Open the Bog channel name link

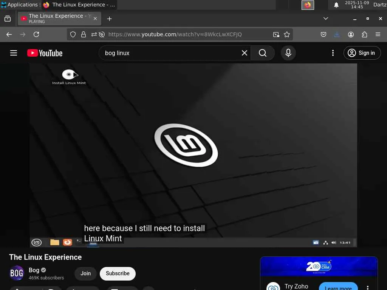point(34,270)
